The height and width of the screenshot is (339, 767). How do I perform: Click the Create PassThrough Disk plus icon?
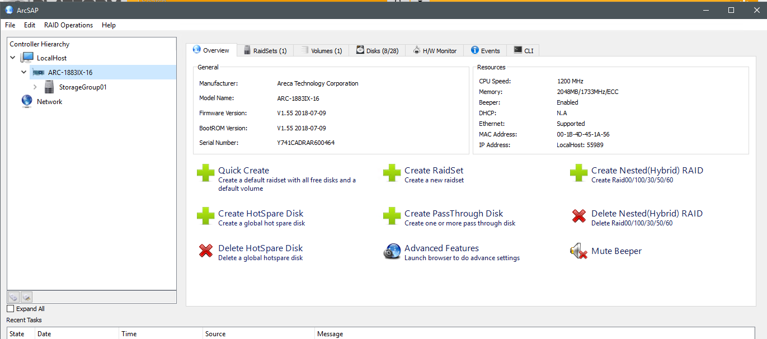pos(392,216)
